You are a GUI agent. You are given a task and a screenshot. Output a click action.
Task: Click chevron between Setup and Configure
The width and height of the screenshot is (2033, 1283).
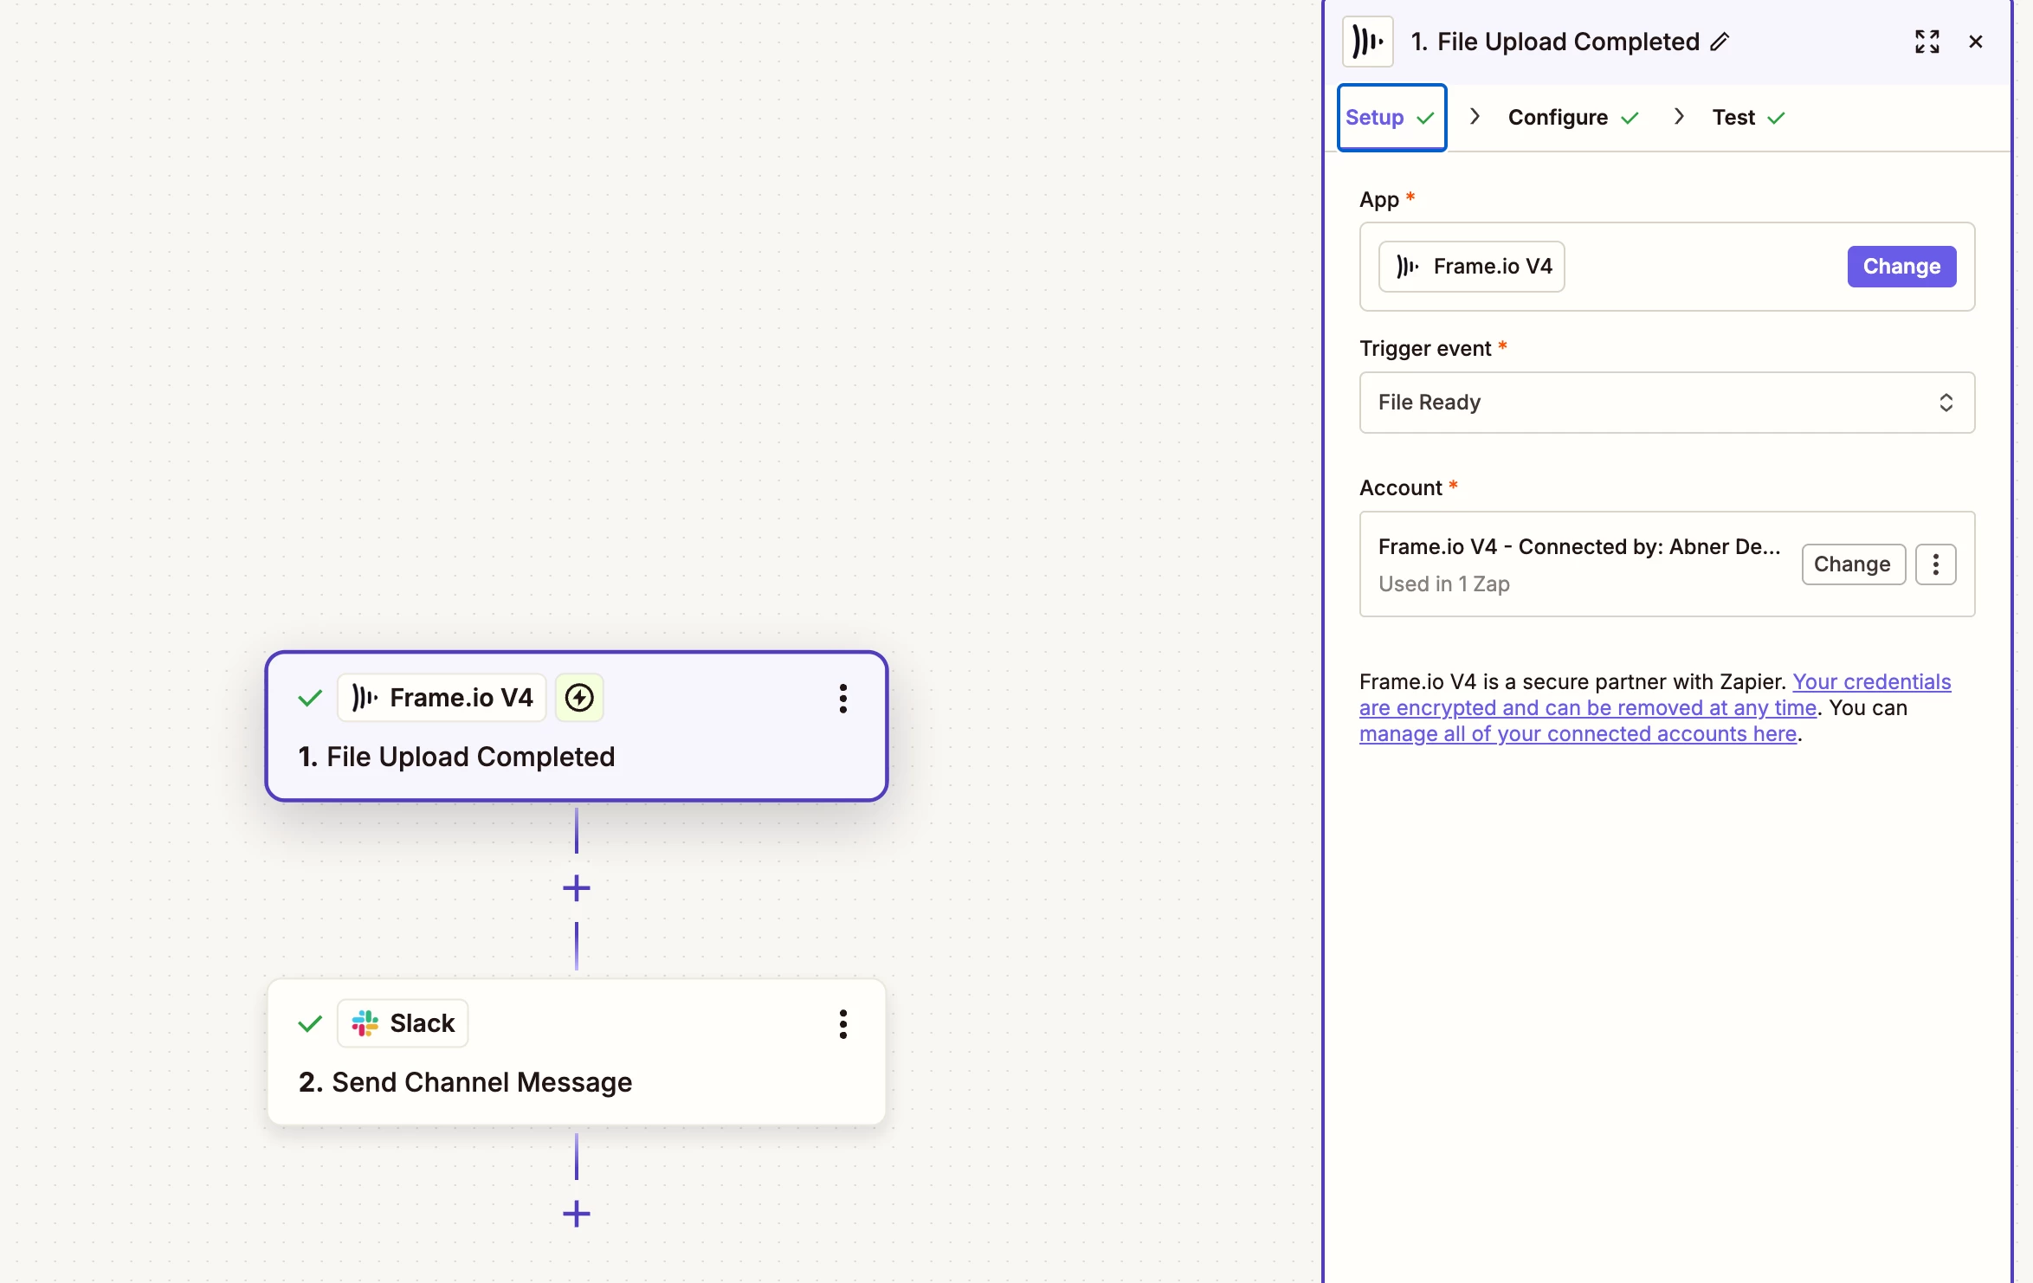1475,117
